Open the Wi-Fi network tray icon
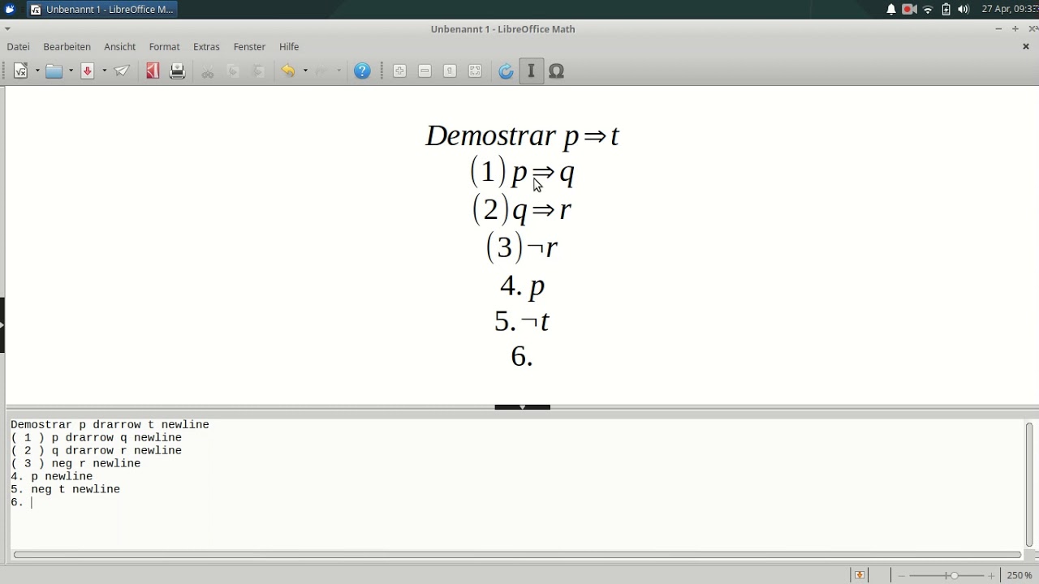1039x584 pixels. [928, 10]
